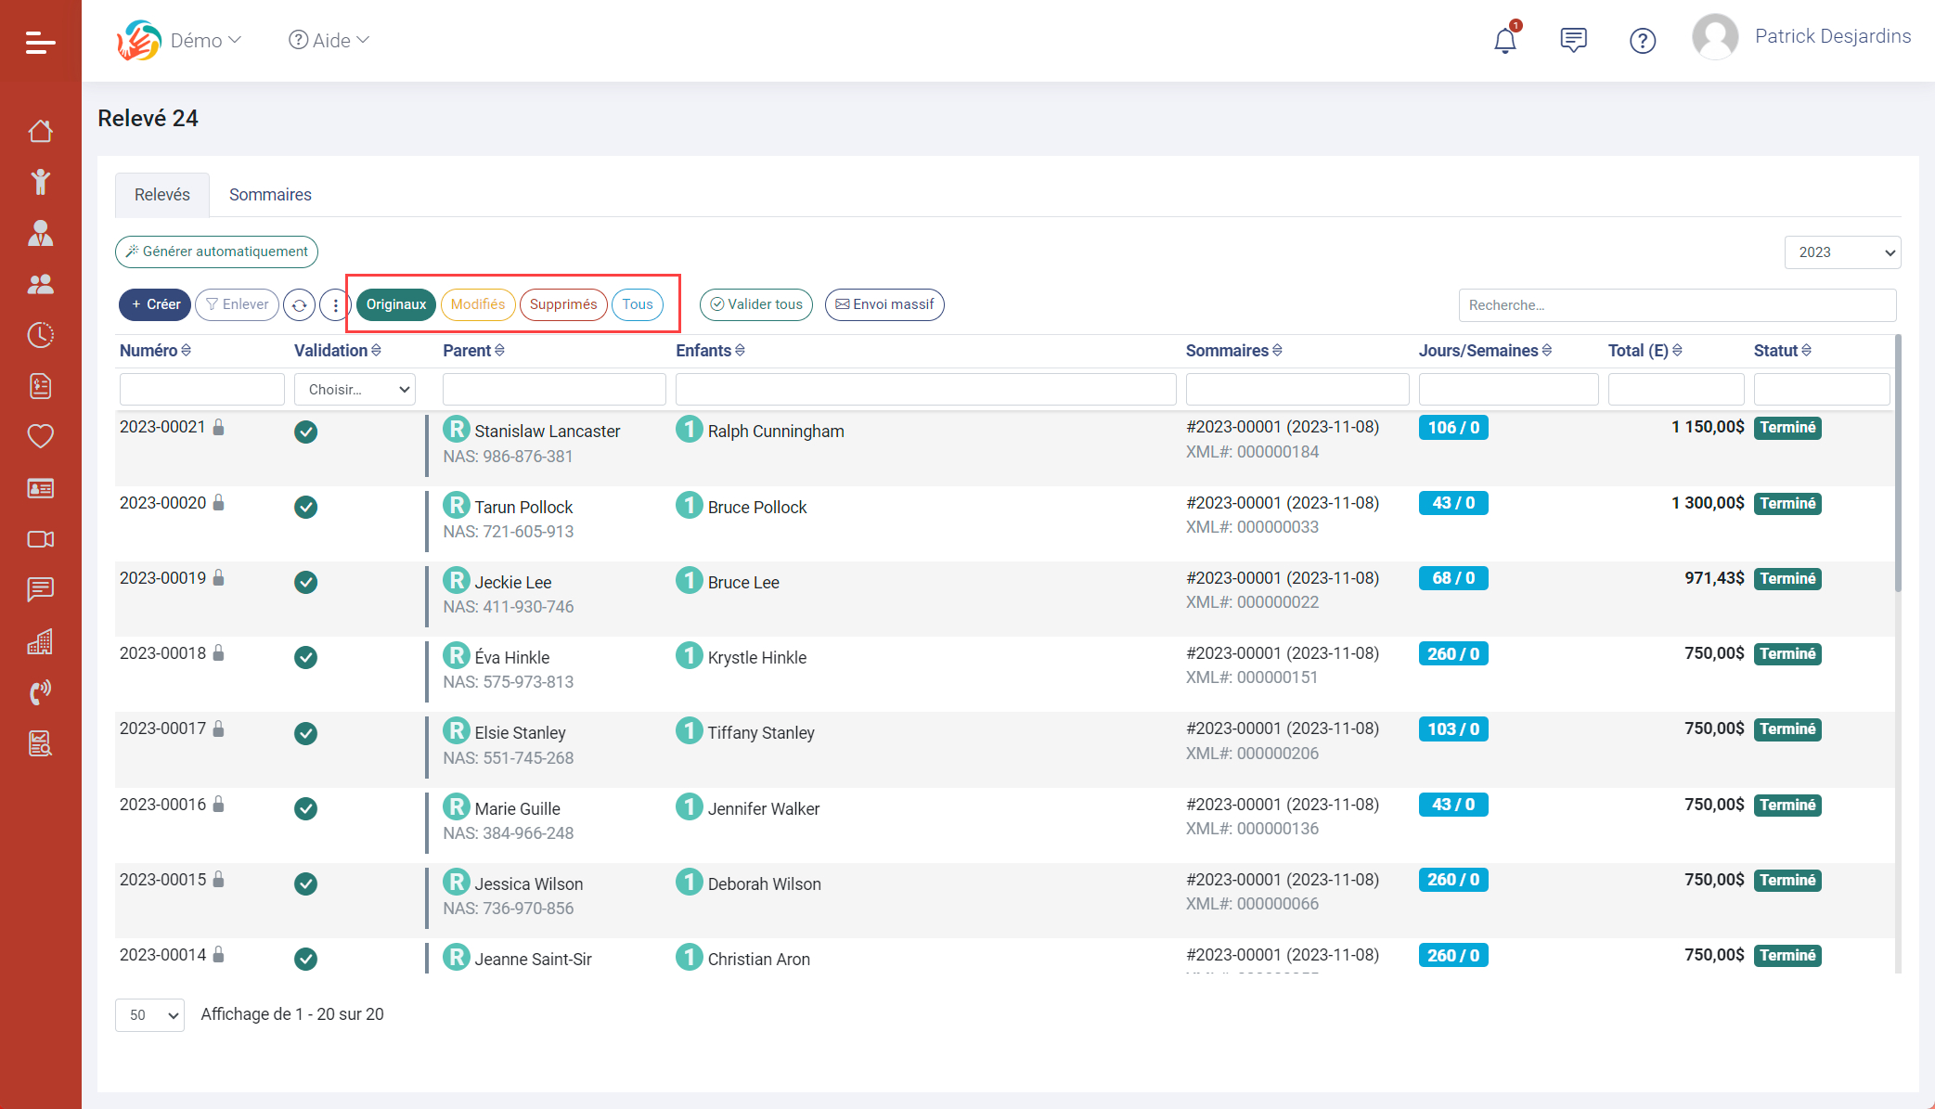
Task: Open the Aide menu
Action: coord(329,41)
